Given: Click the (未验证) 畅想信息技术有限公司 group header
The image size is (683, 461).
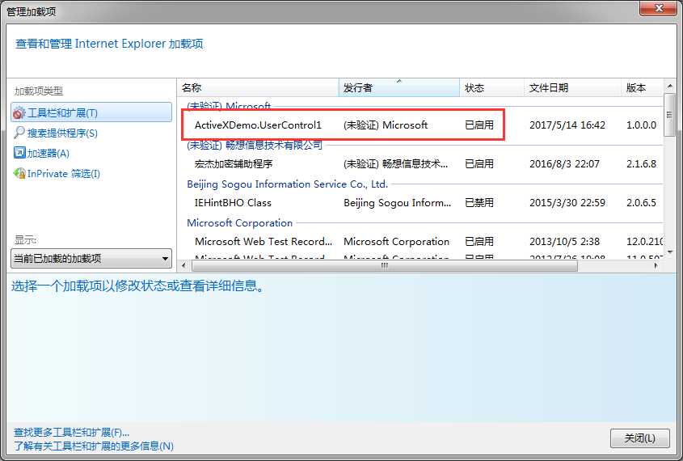Looking at the screenshot, I should point(255,145).
